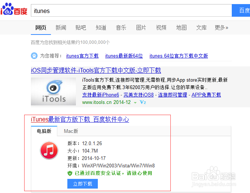Switch to the 新闻 tab

click(61, 28)
